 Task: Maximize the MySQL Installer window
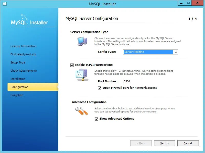188,3
